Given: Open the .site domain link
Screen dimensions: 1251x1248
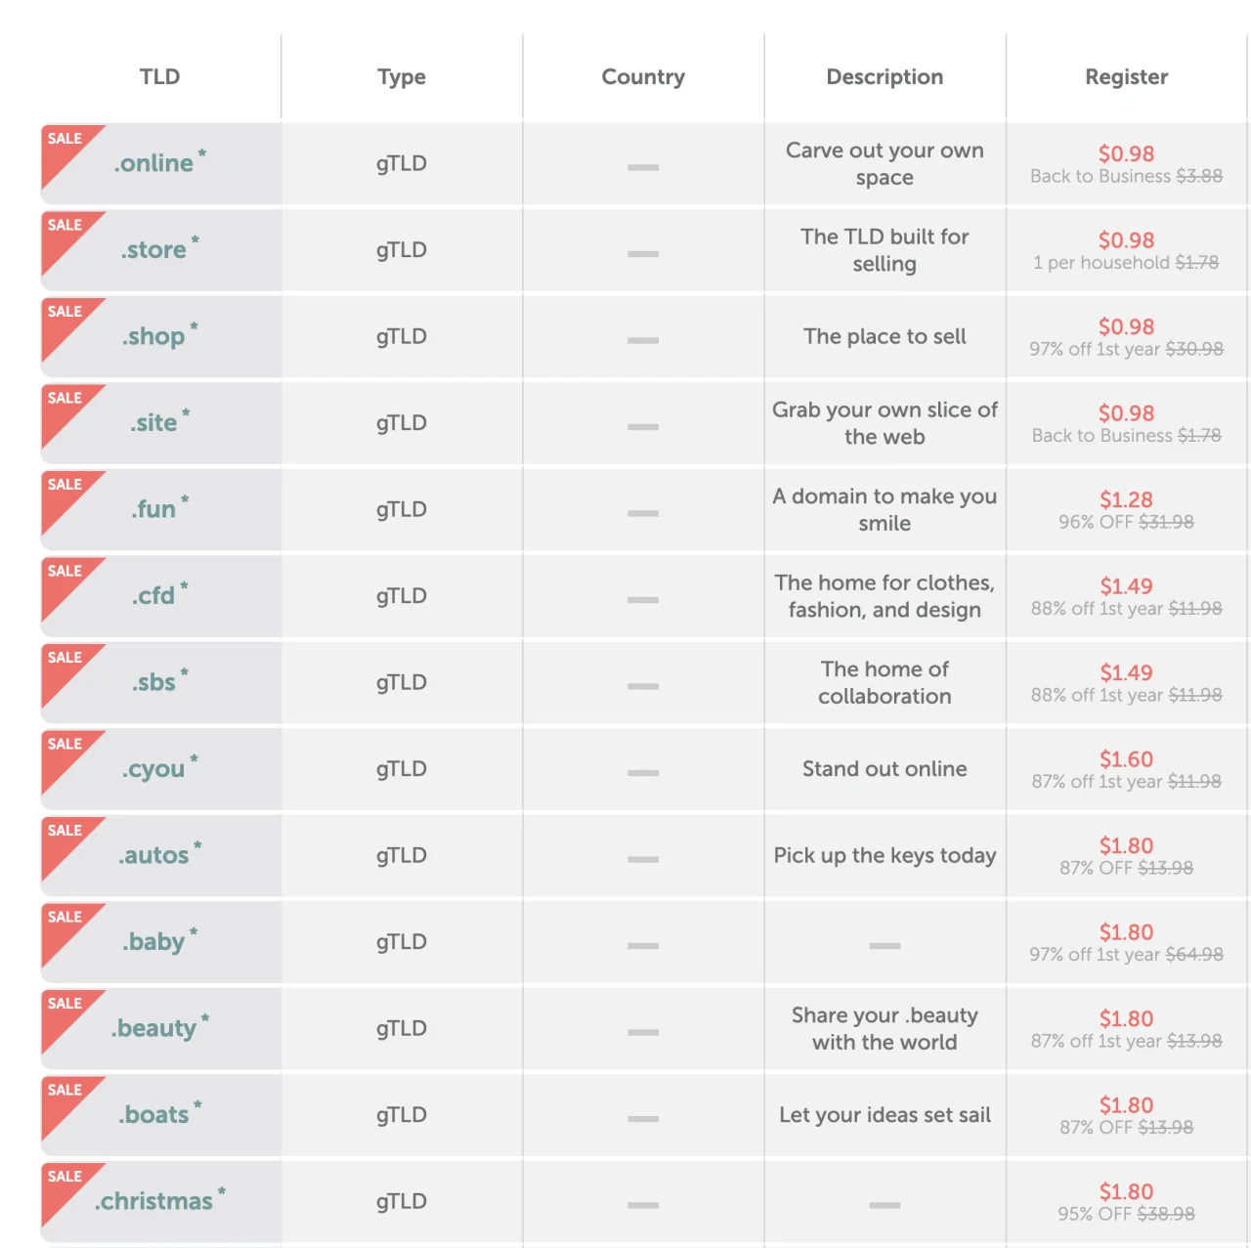Looking at the screenshot, I should 154,422.
